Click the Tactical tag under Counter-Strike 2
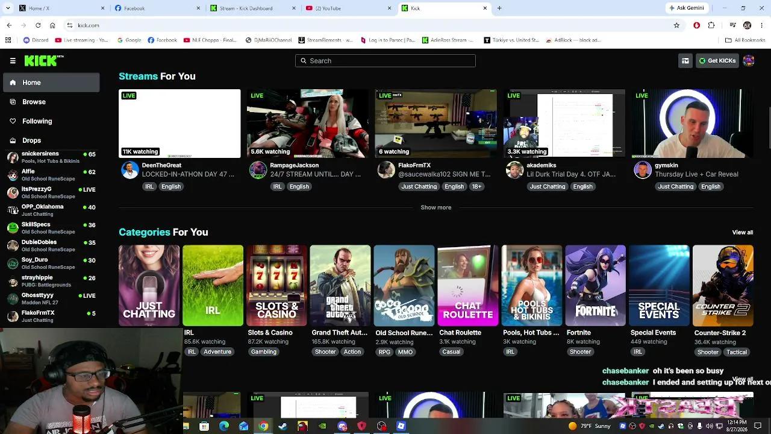Viewport: 771px width, 434px height. point(736,352)
